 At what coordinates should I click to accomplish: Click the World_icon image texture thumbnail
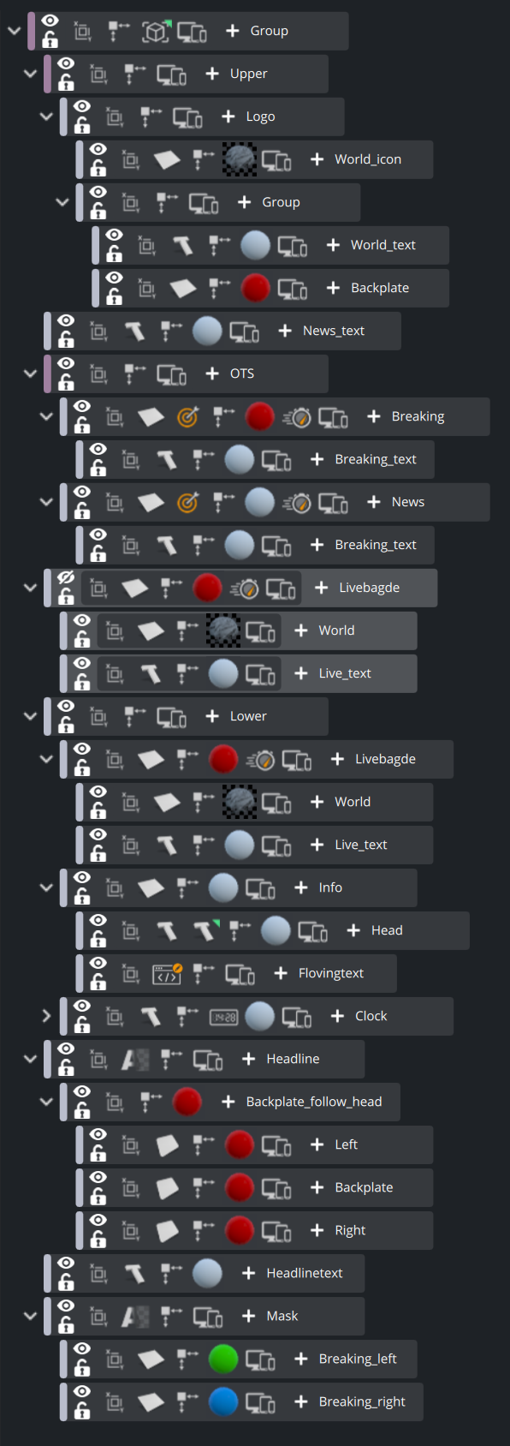[240, 159]
